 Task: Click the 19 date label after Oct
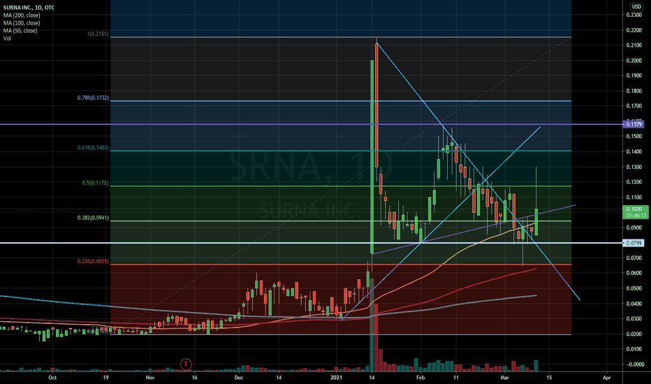coord(106,377)
